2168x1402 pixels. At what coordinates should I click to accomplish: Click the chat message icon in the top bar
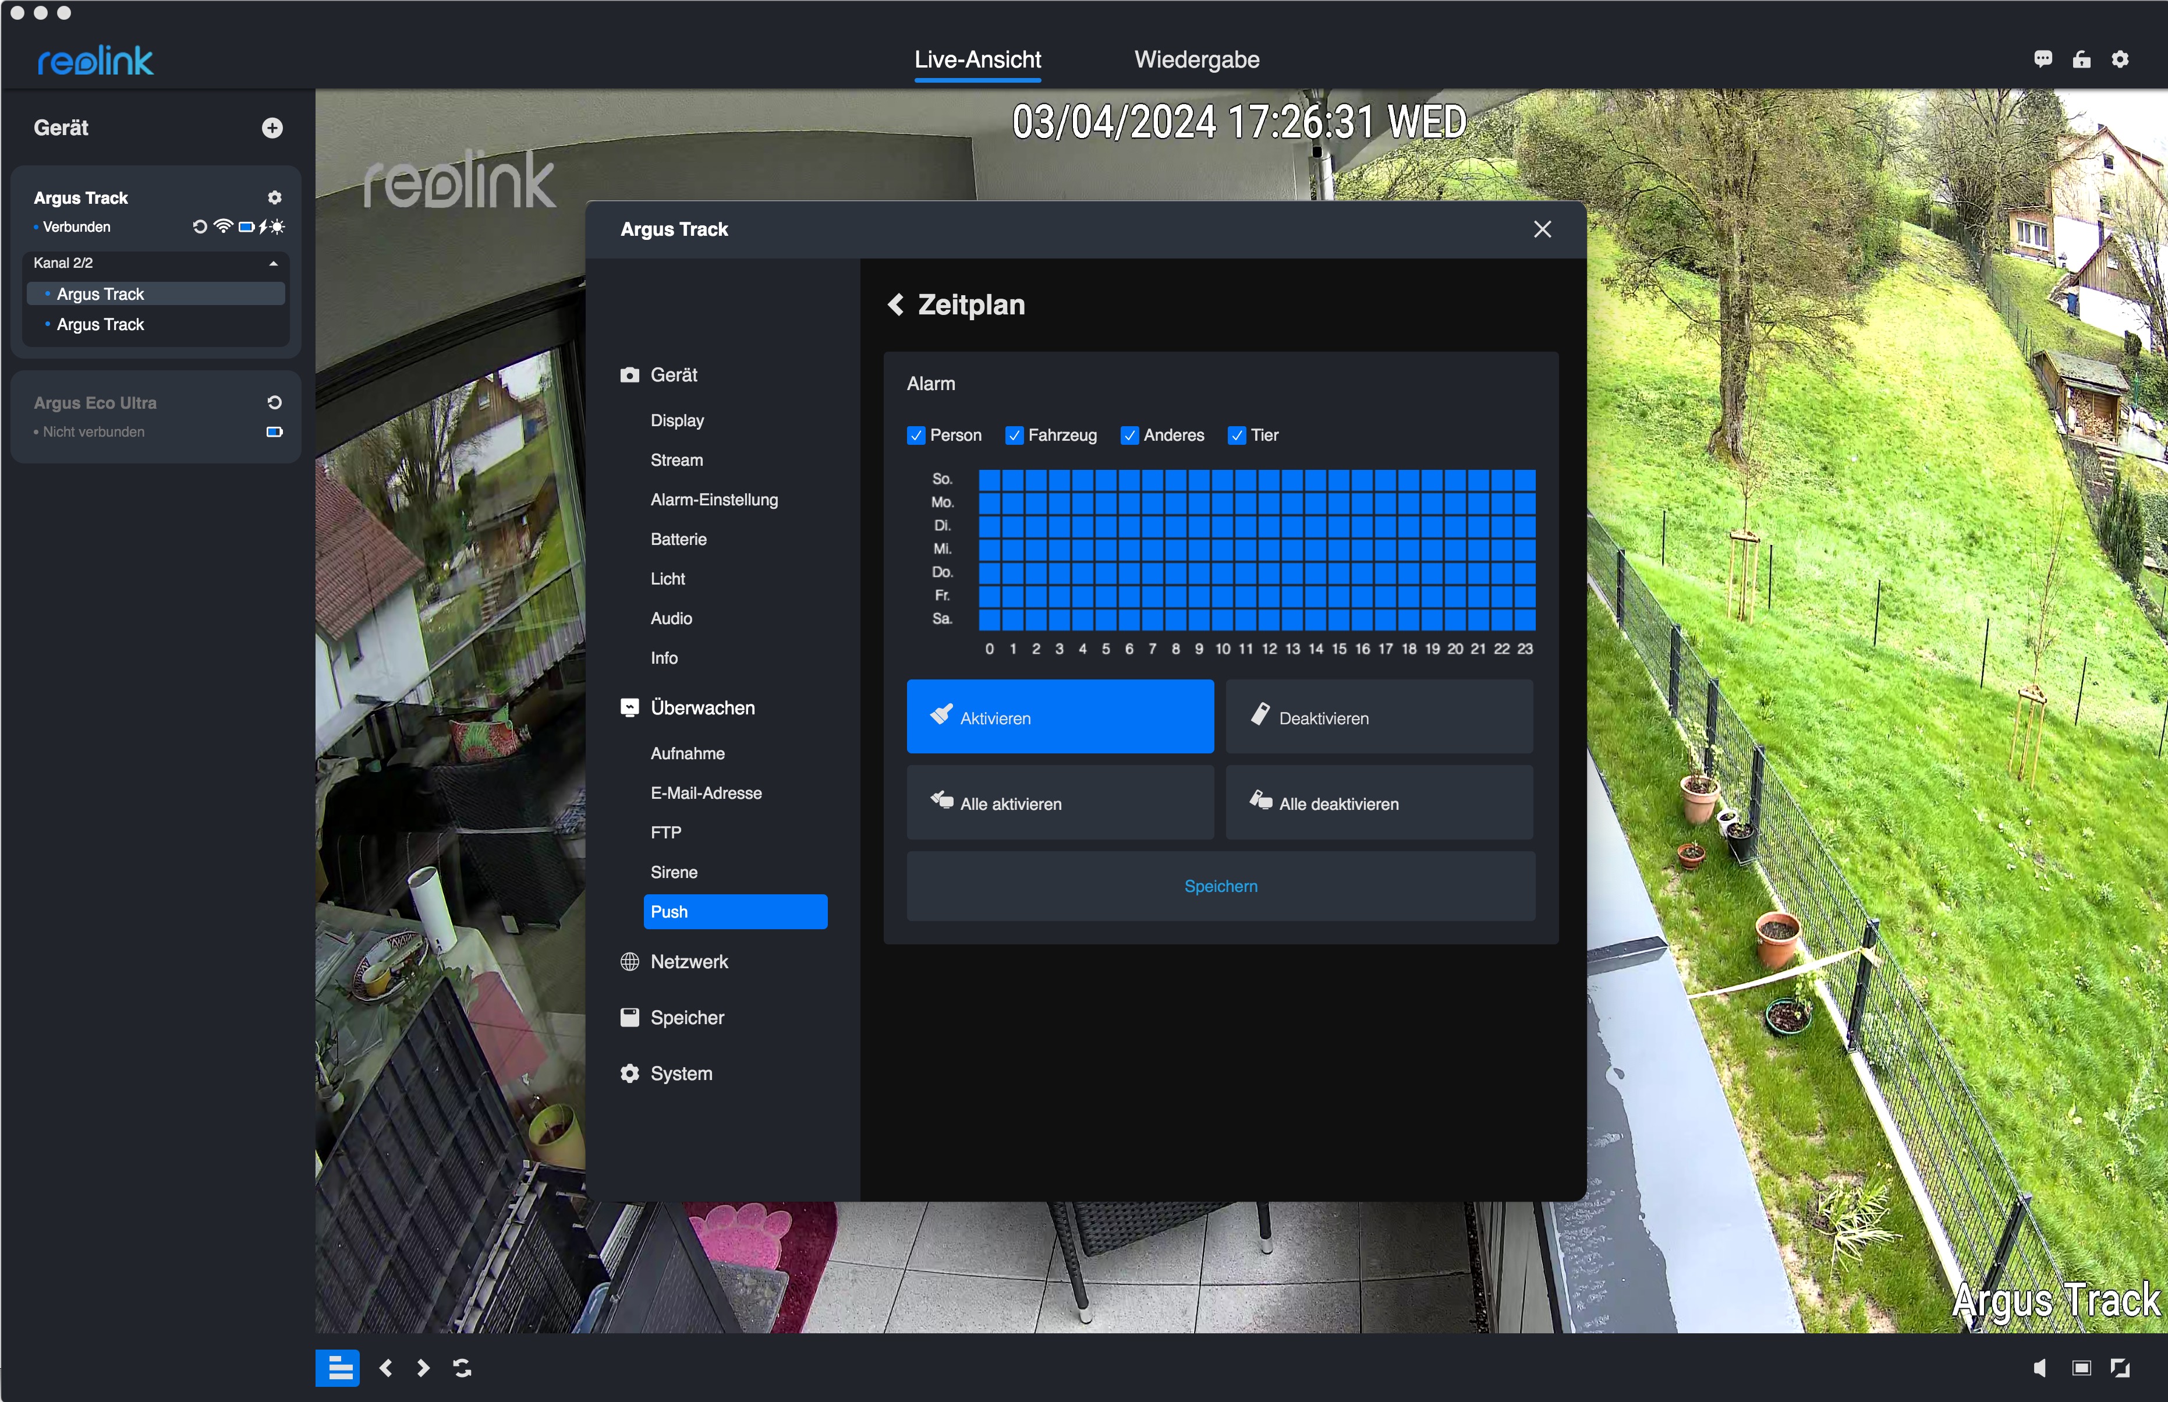coord(2042,59)
